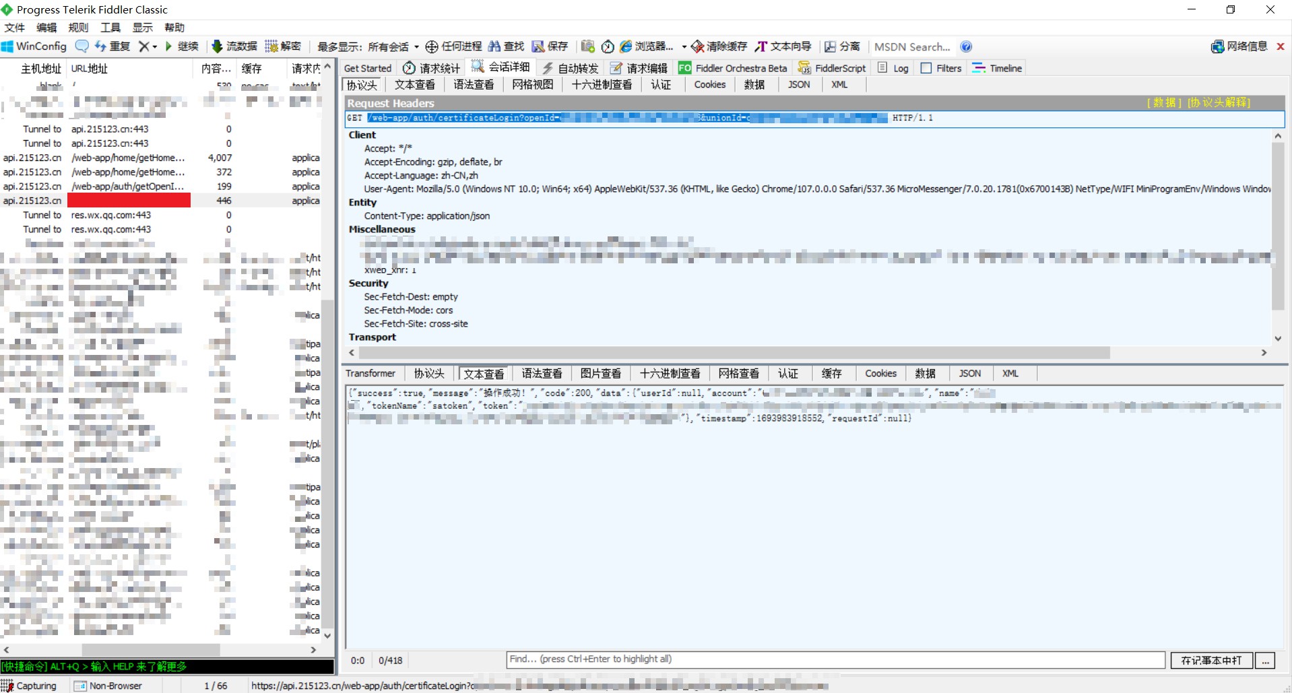Open the 编辑 menu
The height and width of the screenshot is (693, 1292).
point(46,28)
